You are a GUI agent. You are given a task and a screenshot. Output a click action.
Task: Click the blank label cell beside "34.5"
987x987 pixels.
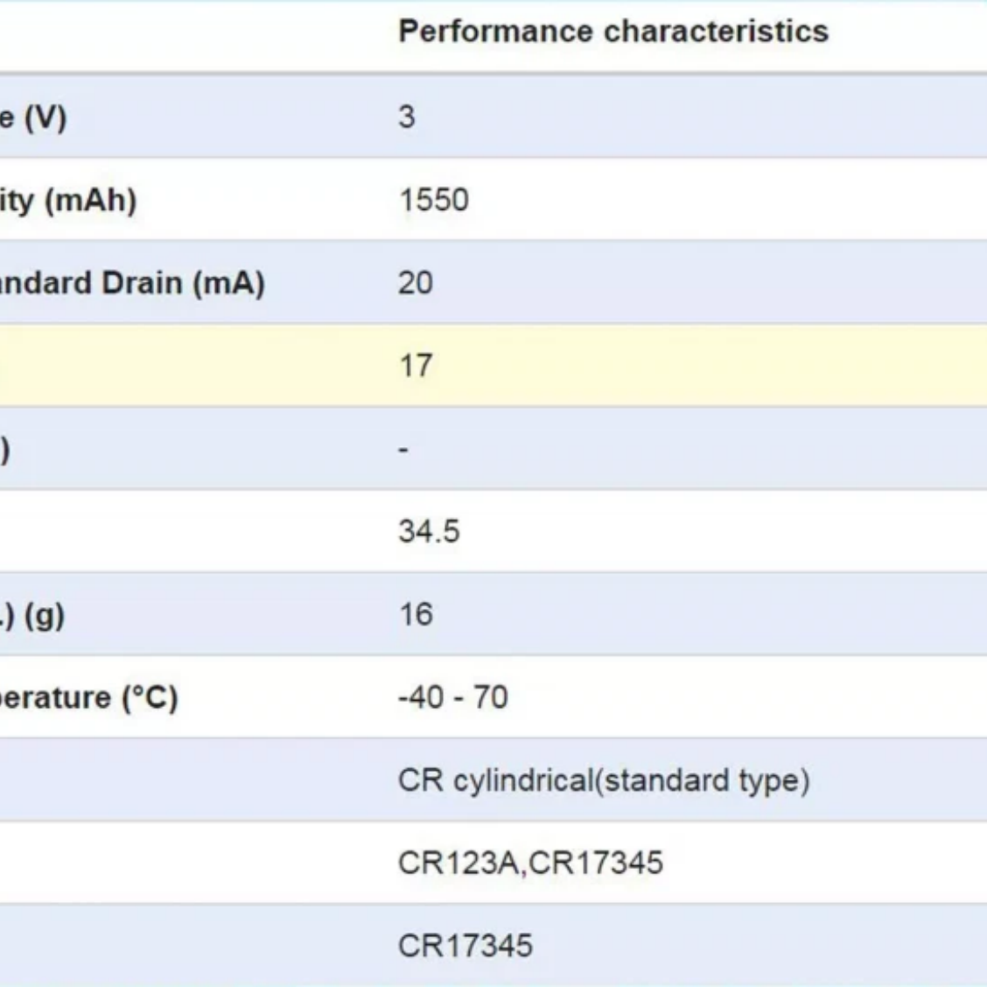(175, 531)
